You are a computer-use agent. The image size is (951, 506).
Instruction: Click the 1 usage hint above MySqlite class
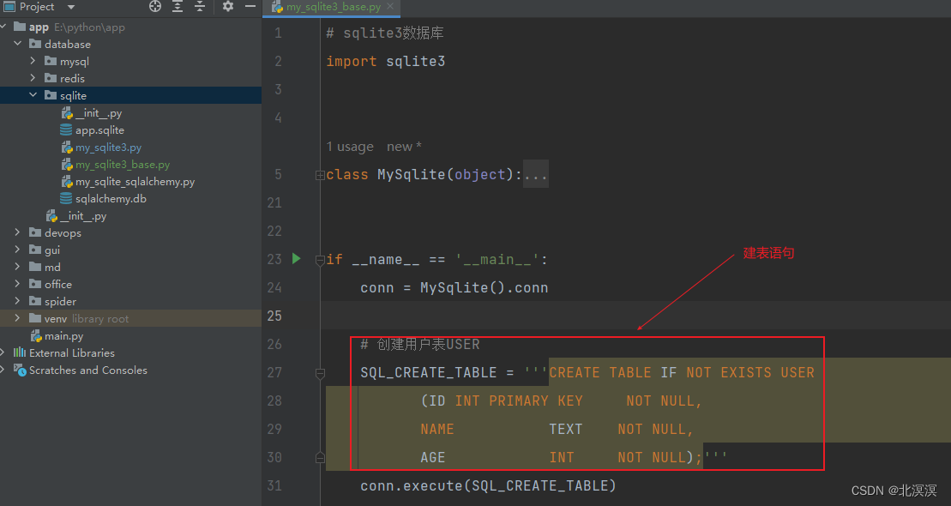coord(350,146)
